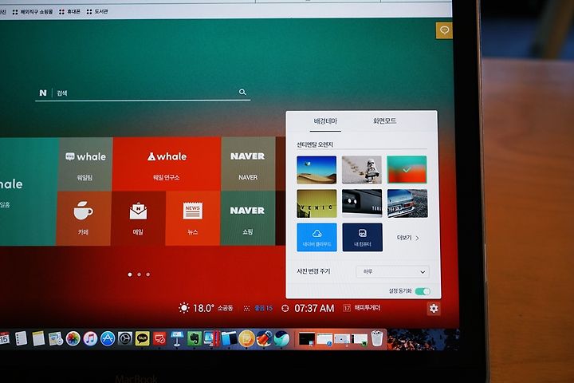The width and height of the screenshot is (574, 383).
Task: Open the 휴대폰 bookmark folder
Action: (x=69, y=12)
